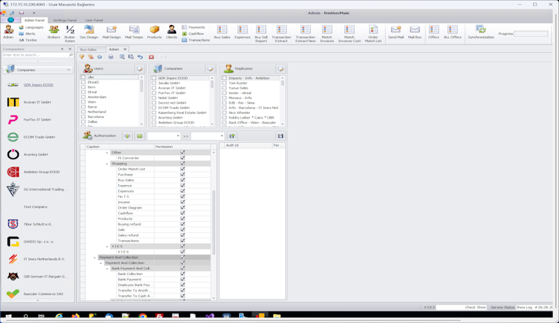Click the Progress bar in the ribbon

(531, 33)
